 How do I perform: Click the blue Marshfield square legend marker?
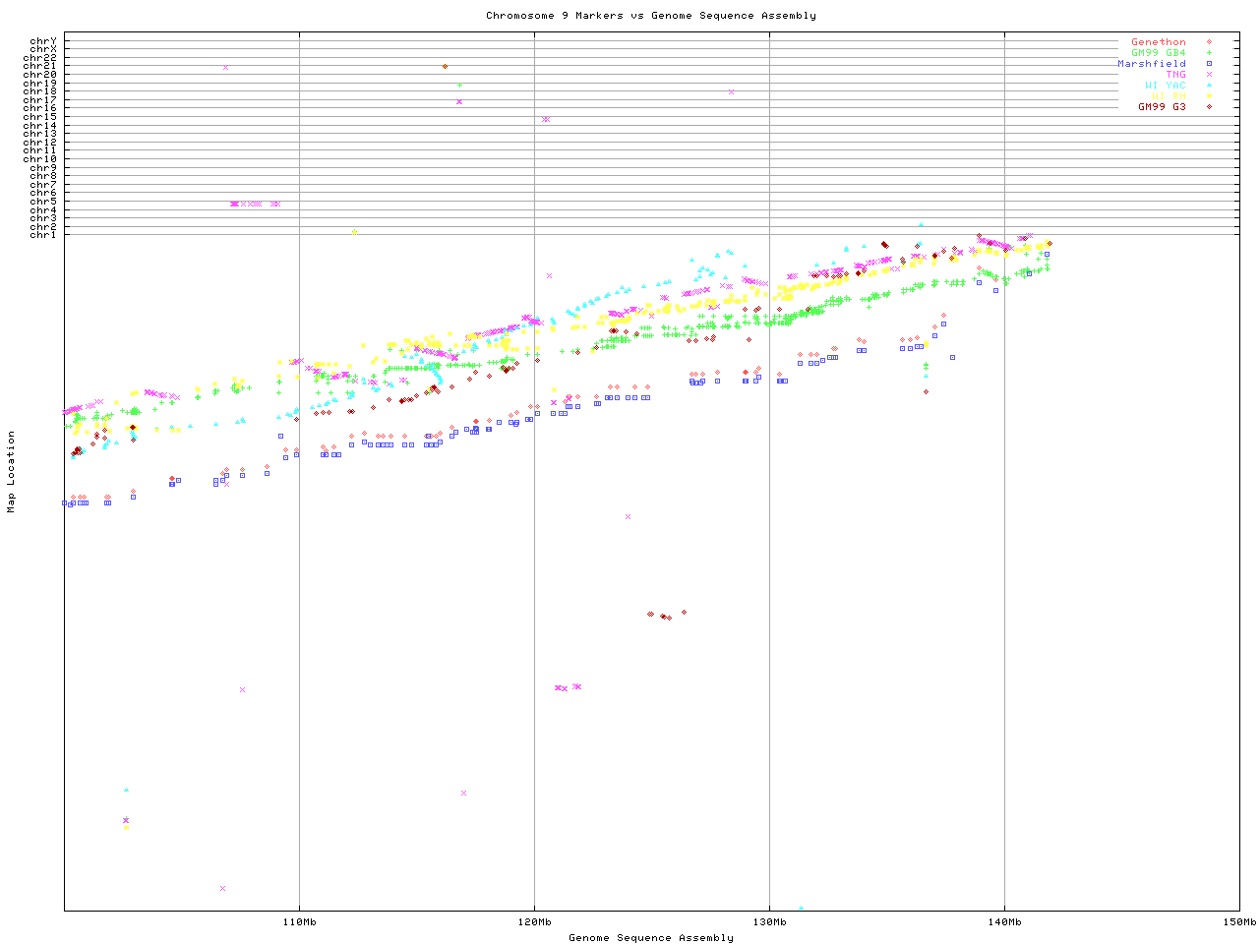pos(1209,64)
